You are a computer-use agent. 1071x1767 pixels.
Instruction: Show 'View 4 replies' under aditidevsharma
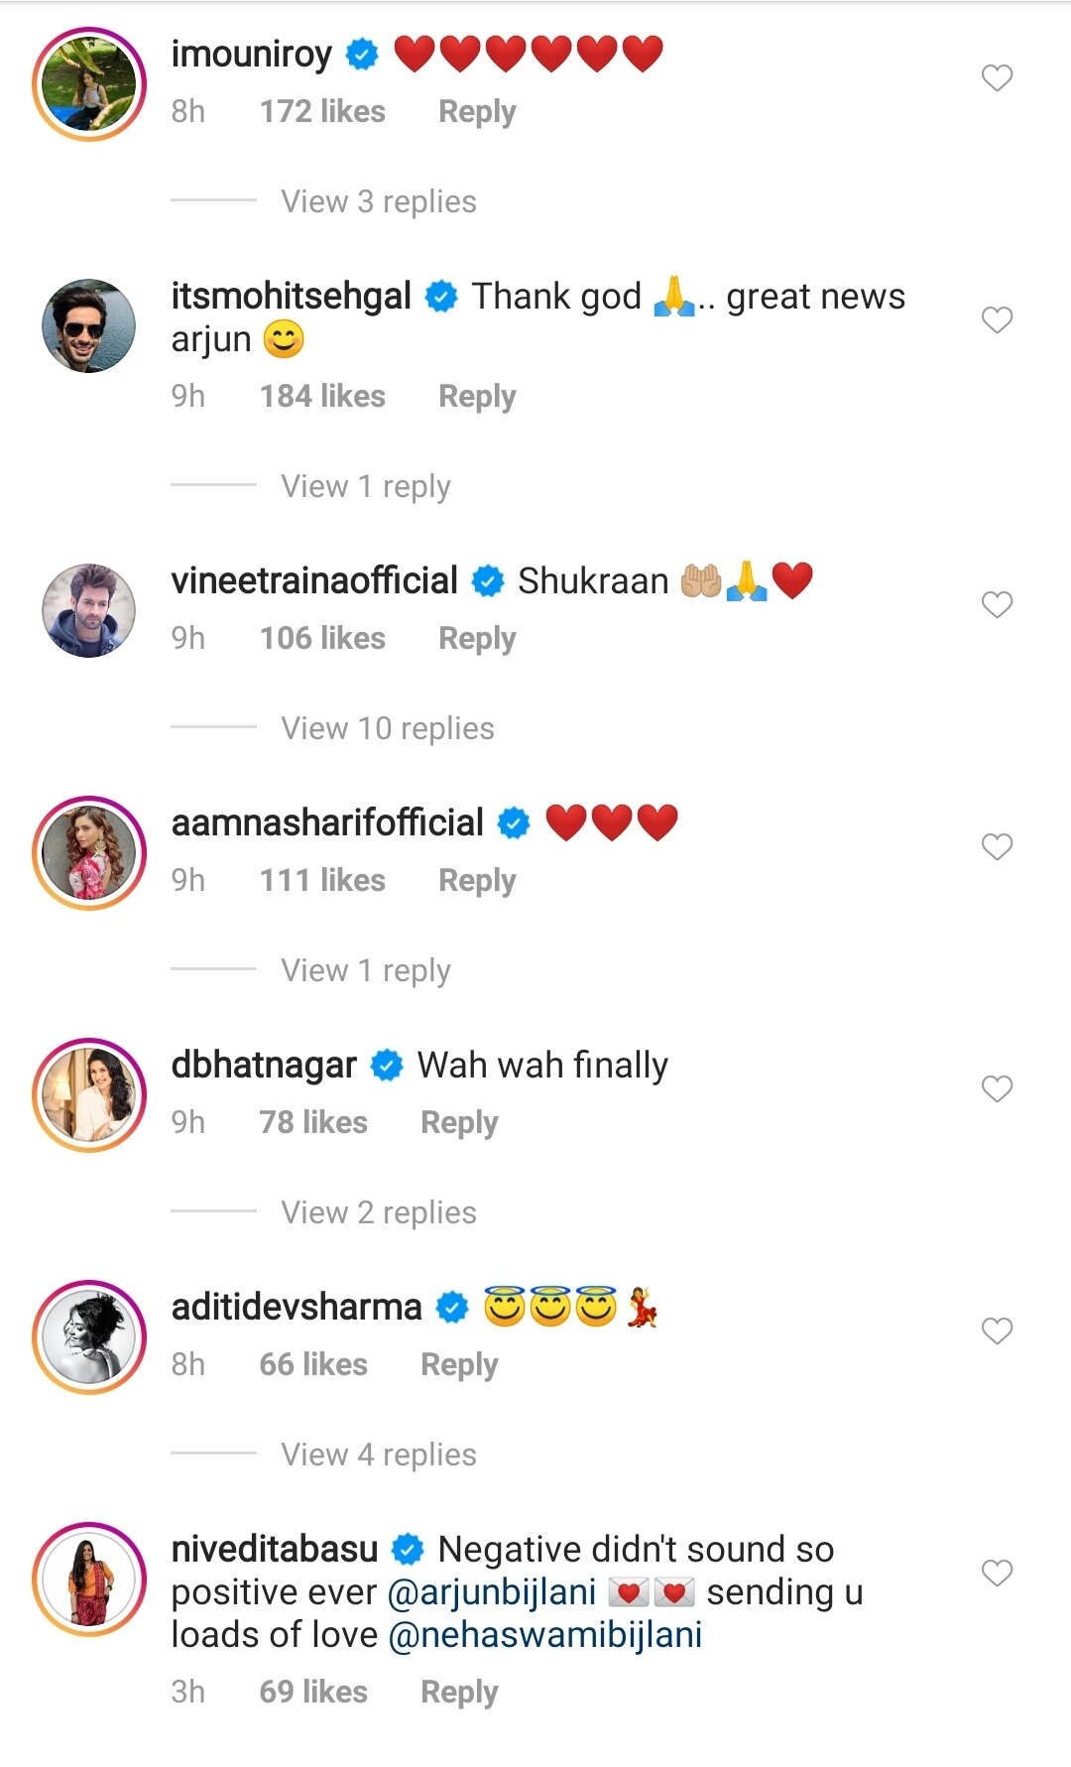coord(379,1454)
